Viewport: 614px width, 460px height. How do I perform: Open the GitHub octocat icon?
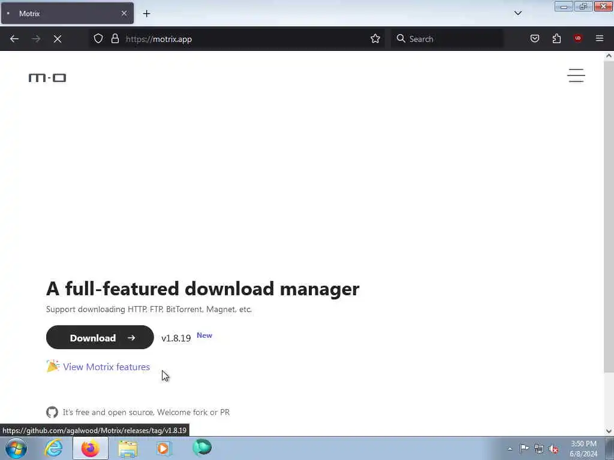point(52,412)
